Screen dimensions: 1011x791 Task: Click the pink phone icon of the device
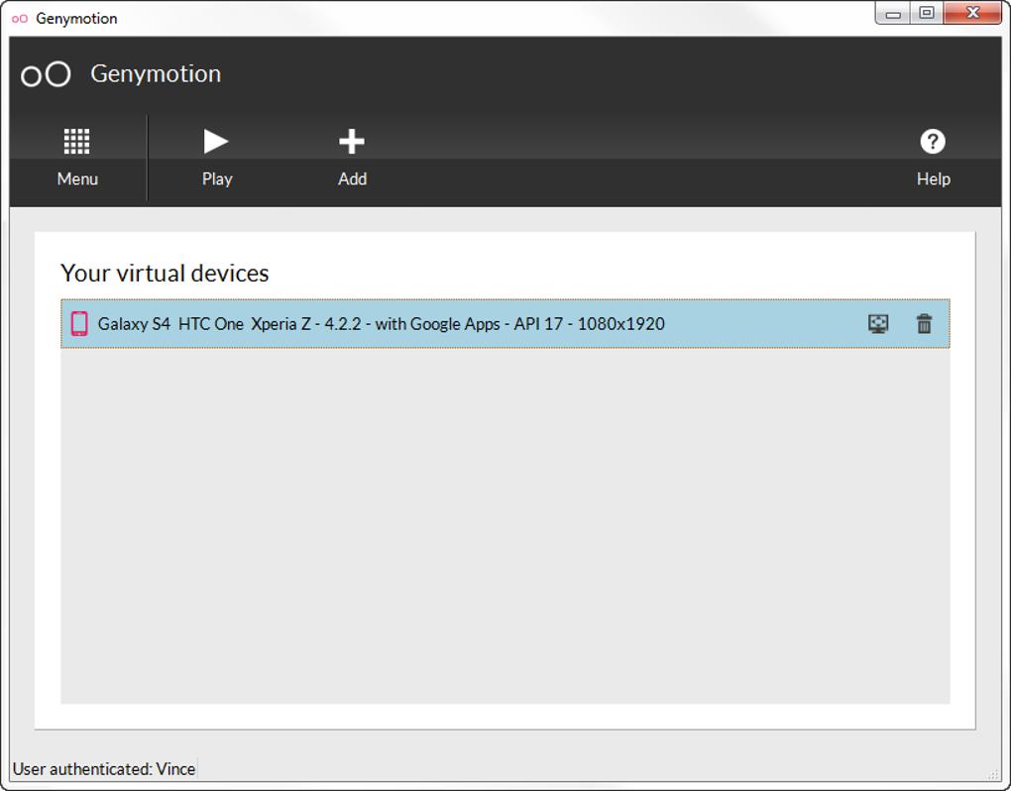click(x=79, y=323)
